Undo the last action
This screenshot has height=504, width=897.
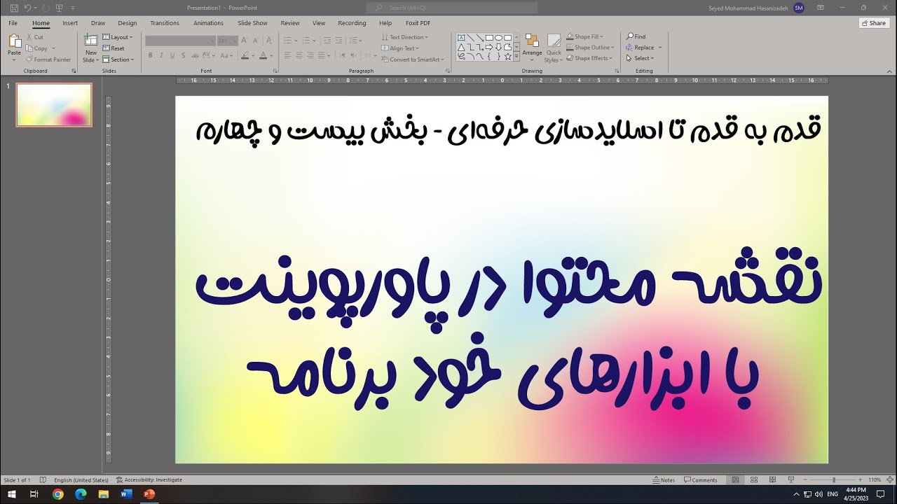(x=27, y=8)
